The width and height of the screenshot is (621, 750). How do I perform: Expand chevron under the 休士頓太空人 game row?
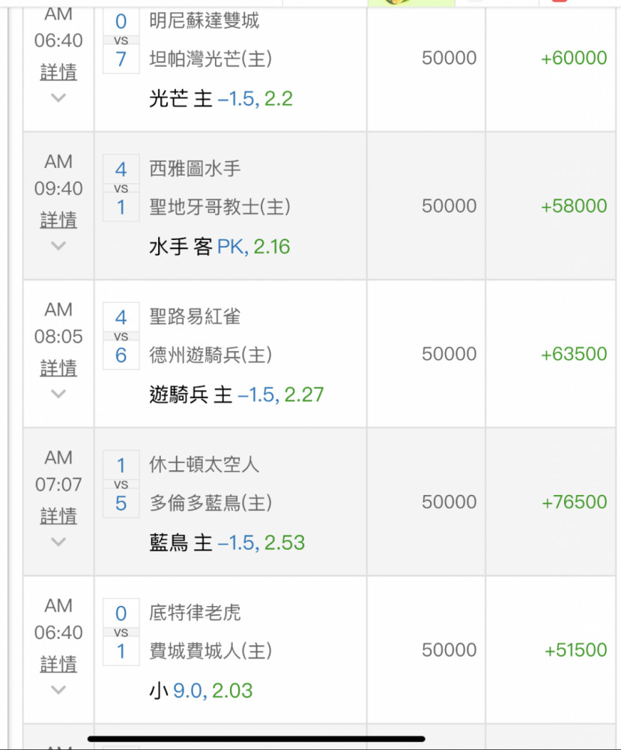tap(58, 541)
